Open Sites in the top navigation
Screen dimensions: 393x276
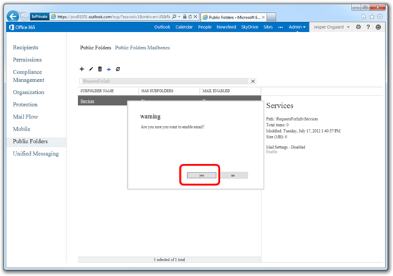pyautogui.click(x=268, y=27)
